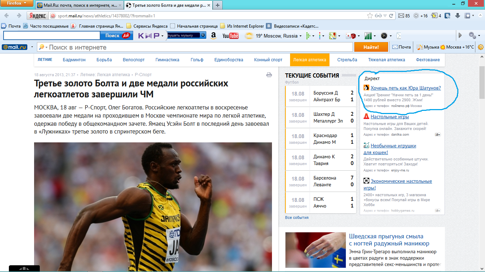Open the Firefox menu dropdown
The width and height of the screenshot is (485, 272).
[17, 4]
